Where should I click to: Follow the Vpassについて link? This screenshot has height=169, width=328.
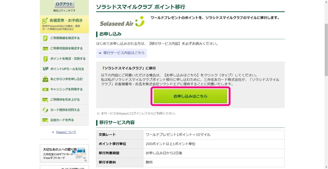point(66,132)
